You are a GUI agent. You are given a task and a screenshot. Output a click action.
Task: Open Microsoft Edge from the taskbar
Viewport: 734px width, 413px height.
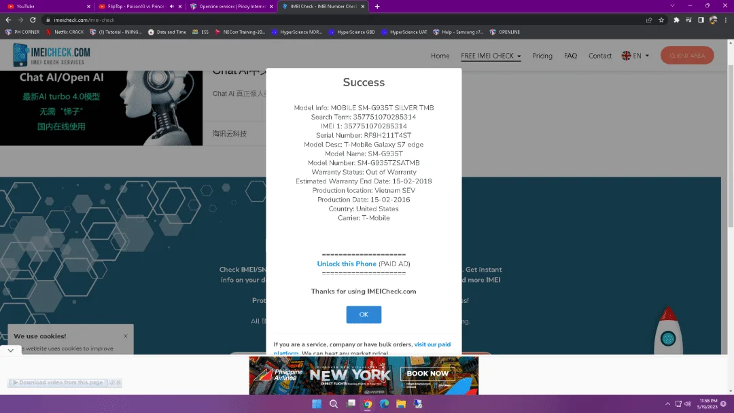point(384,403)
